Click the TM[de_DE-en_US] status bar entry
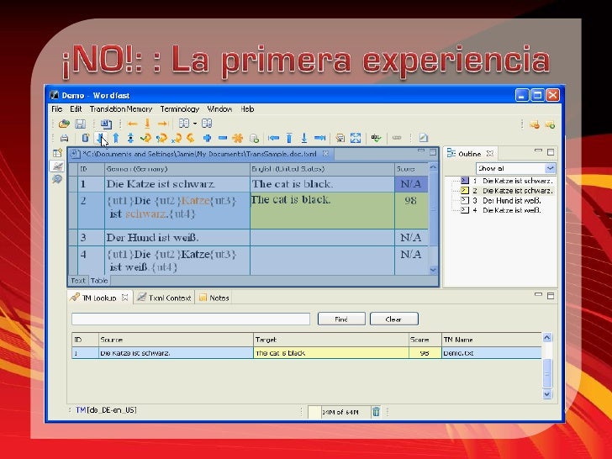612x459 pixels. tap(106, 410)
